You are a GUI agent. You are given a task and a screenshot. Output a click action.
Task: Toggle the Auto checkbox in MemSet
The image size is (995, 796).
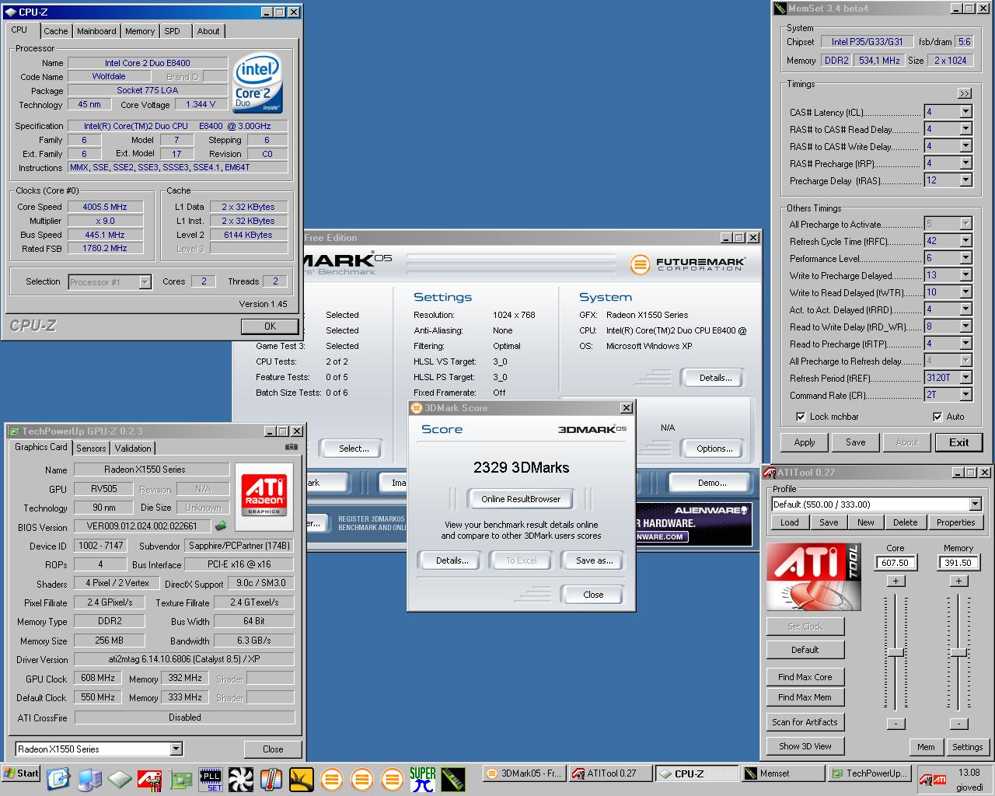point(937,417)
